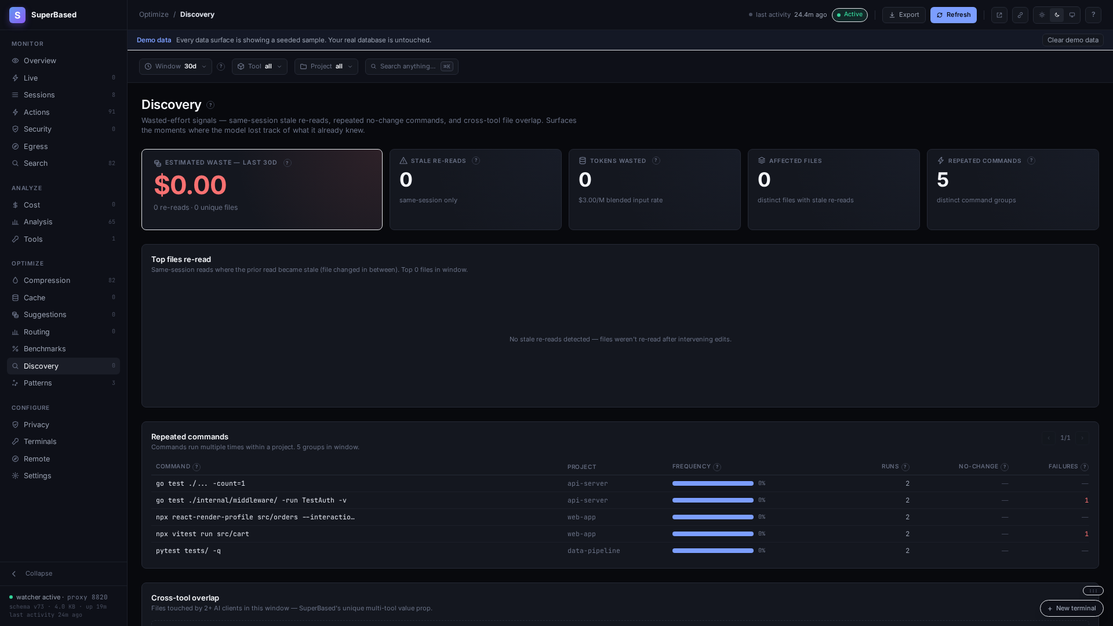The height and width of the screenshot is (626, 1113).
Task: Show Repeated Commands card help icon
Action: click(1031, 161)
